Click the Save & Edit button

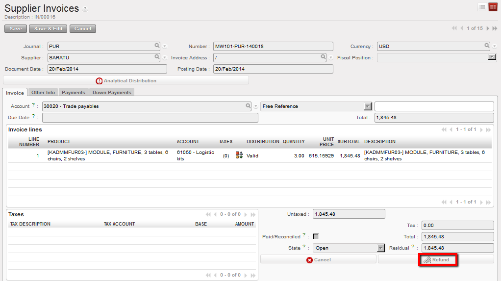pyautogui.click(x=47, y=29)
